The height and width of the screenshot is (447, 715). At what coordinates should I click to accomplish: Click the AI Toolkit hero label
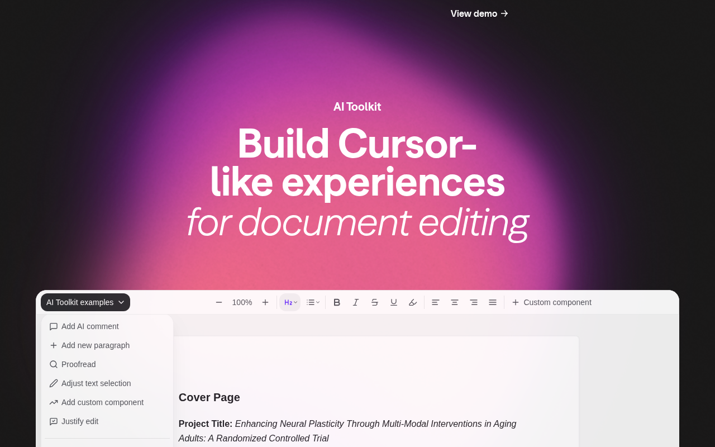pos(357,107)
